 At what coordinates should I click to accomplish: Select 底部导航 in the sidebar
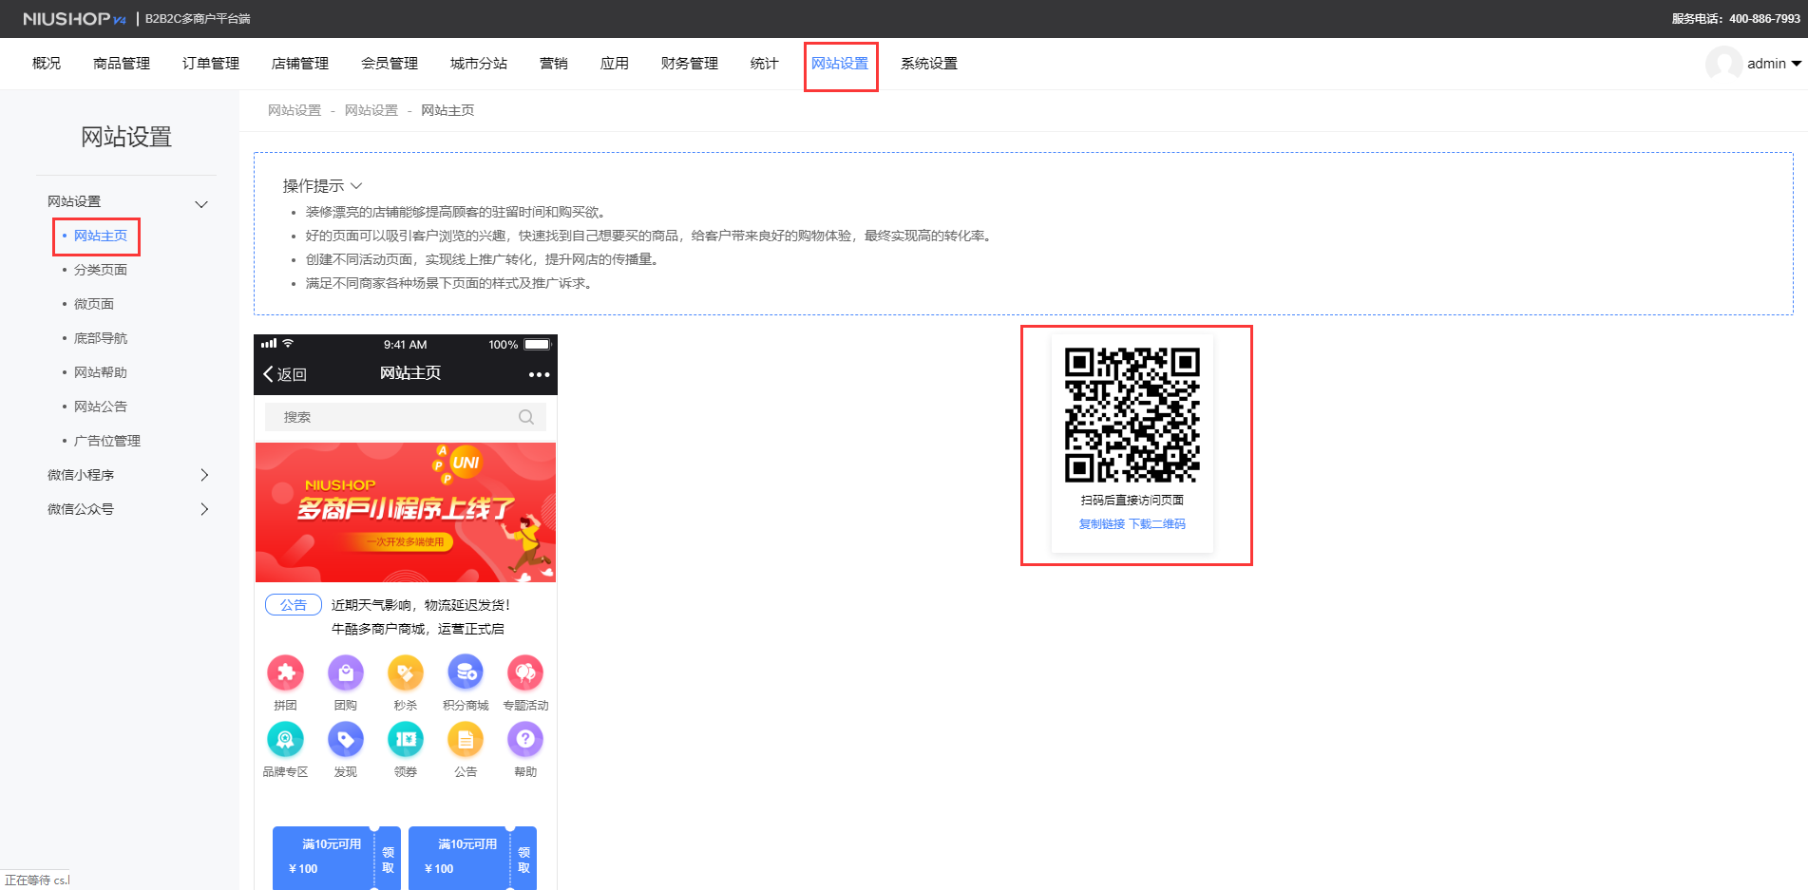click(x=101, y=338)
